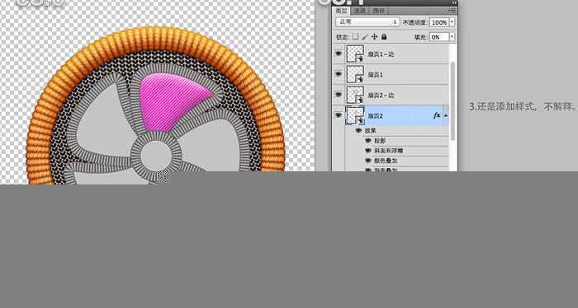Hide the 扇页1-边 layer
The height and width of the screenshot is (308, 578).
tap(339, 54)
